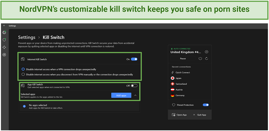Select 'disconnect from VPN manually' radio option

pos(23,74)
